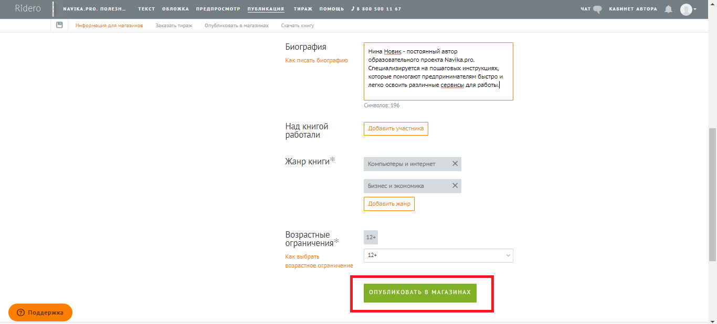Open the notifications bell

click(668, 9)
